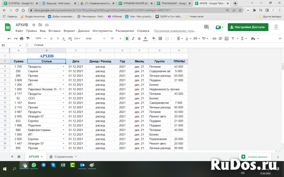Click the Undo arrow in the toolbar

point(10,38)
